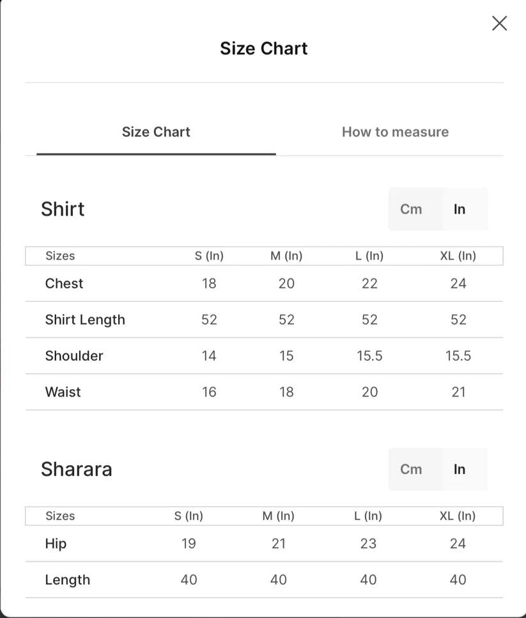Click the Shoulder row label
The image size is (526, 618).
coord(74,356)
